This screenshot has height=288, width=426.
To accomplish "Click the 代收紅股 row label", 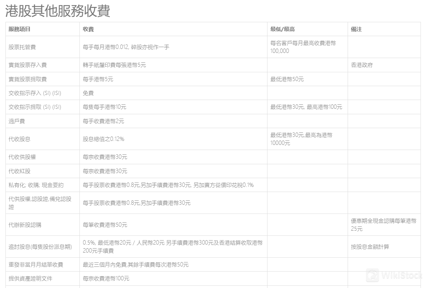I will 19,171.
